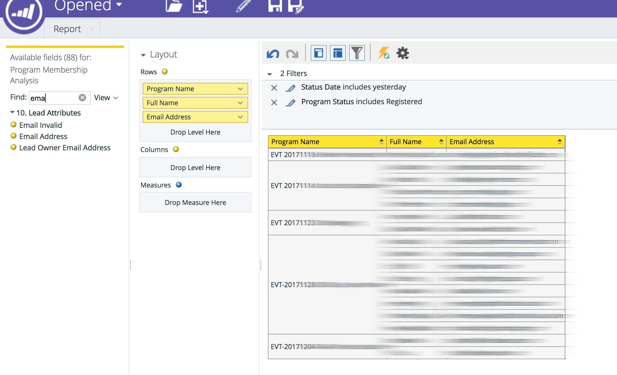The image size is (617, 375).
Task: Click the open folder icon
Action: [x=173, y=6]
